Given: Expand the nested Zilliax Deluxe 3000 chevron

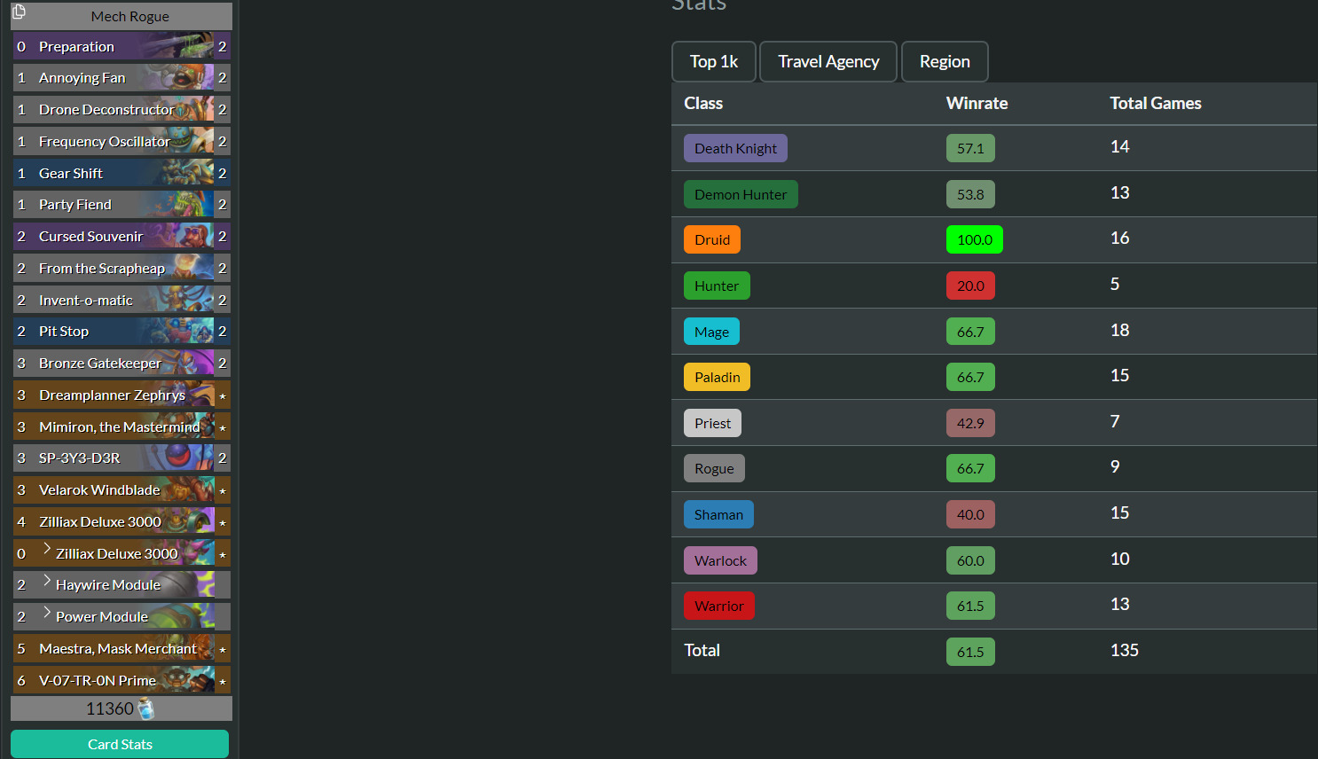Looking at the screenshot, I should click(x=47, y=550).
